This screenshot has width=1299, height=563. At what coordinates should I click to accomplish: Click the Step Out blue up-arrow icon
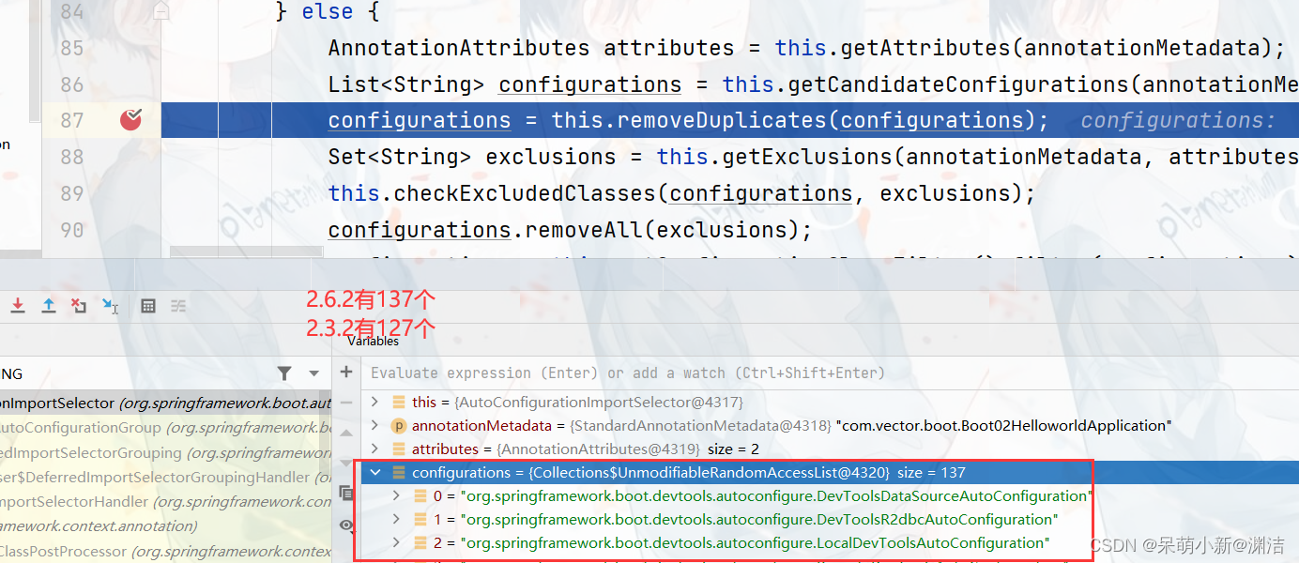[x=49, y=306]
